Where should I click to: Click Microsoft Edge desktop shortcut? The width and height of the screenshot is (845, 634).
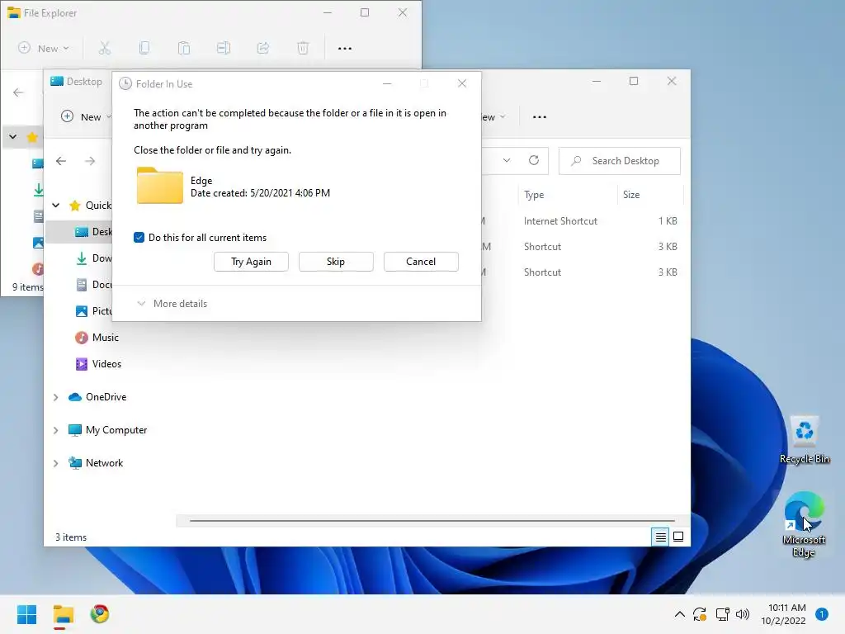(804, 523)
